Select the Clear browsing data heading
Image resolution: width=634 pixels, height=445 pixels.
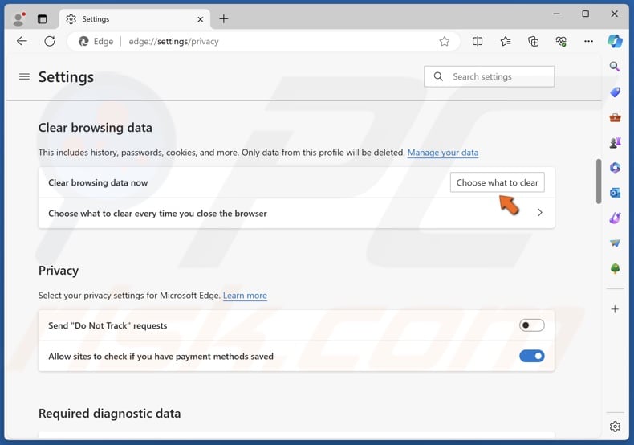click(x=96, y=128)
